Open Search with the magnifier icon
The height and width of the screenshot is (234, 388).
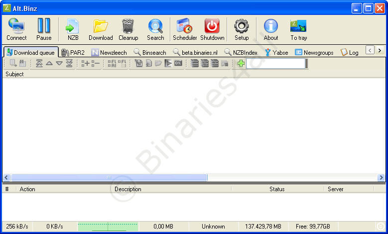(x=155, y=26)
